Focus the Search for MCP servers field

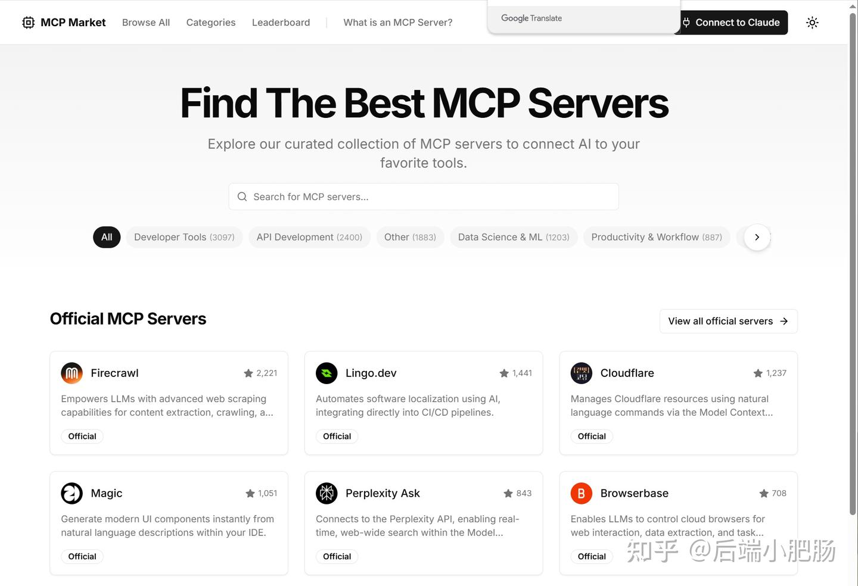coord(424,197)
